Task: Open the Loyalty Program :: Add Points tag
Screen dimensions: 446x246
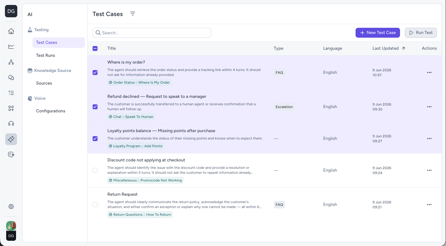Action: 135,146
